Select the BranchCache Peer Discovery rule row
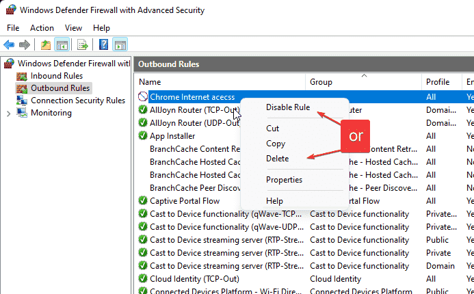Viewport: 474px width, 294px height. click(195, 188)
